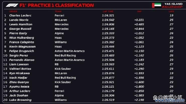
Task: Click the UAE flag icon
Action: (157, 5)
